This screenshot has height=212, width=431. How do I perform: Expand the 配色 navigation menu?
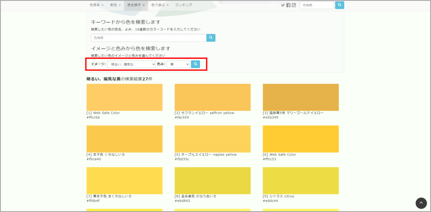[x=115, y=5]
